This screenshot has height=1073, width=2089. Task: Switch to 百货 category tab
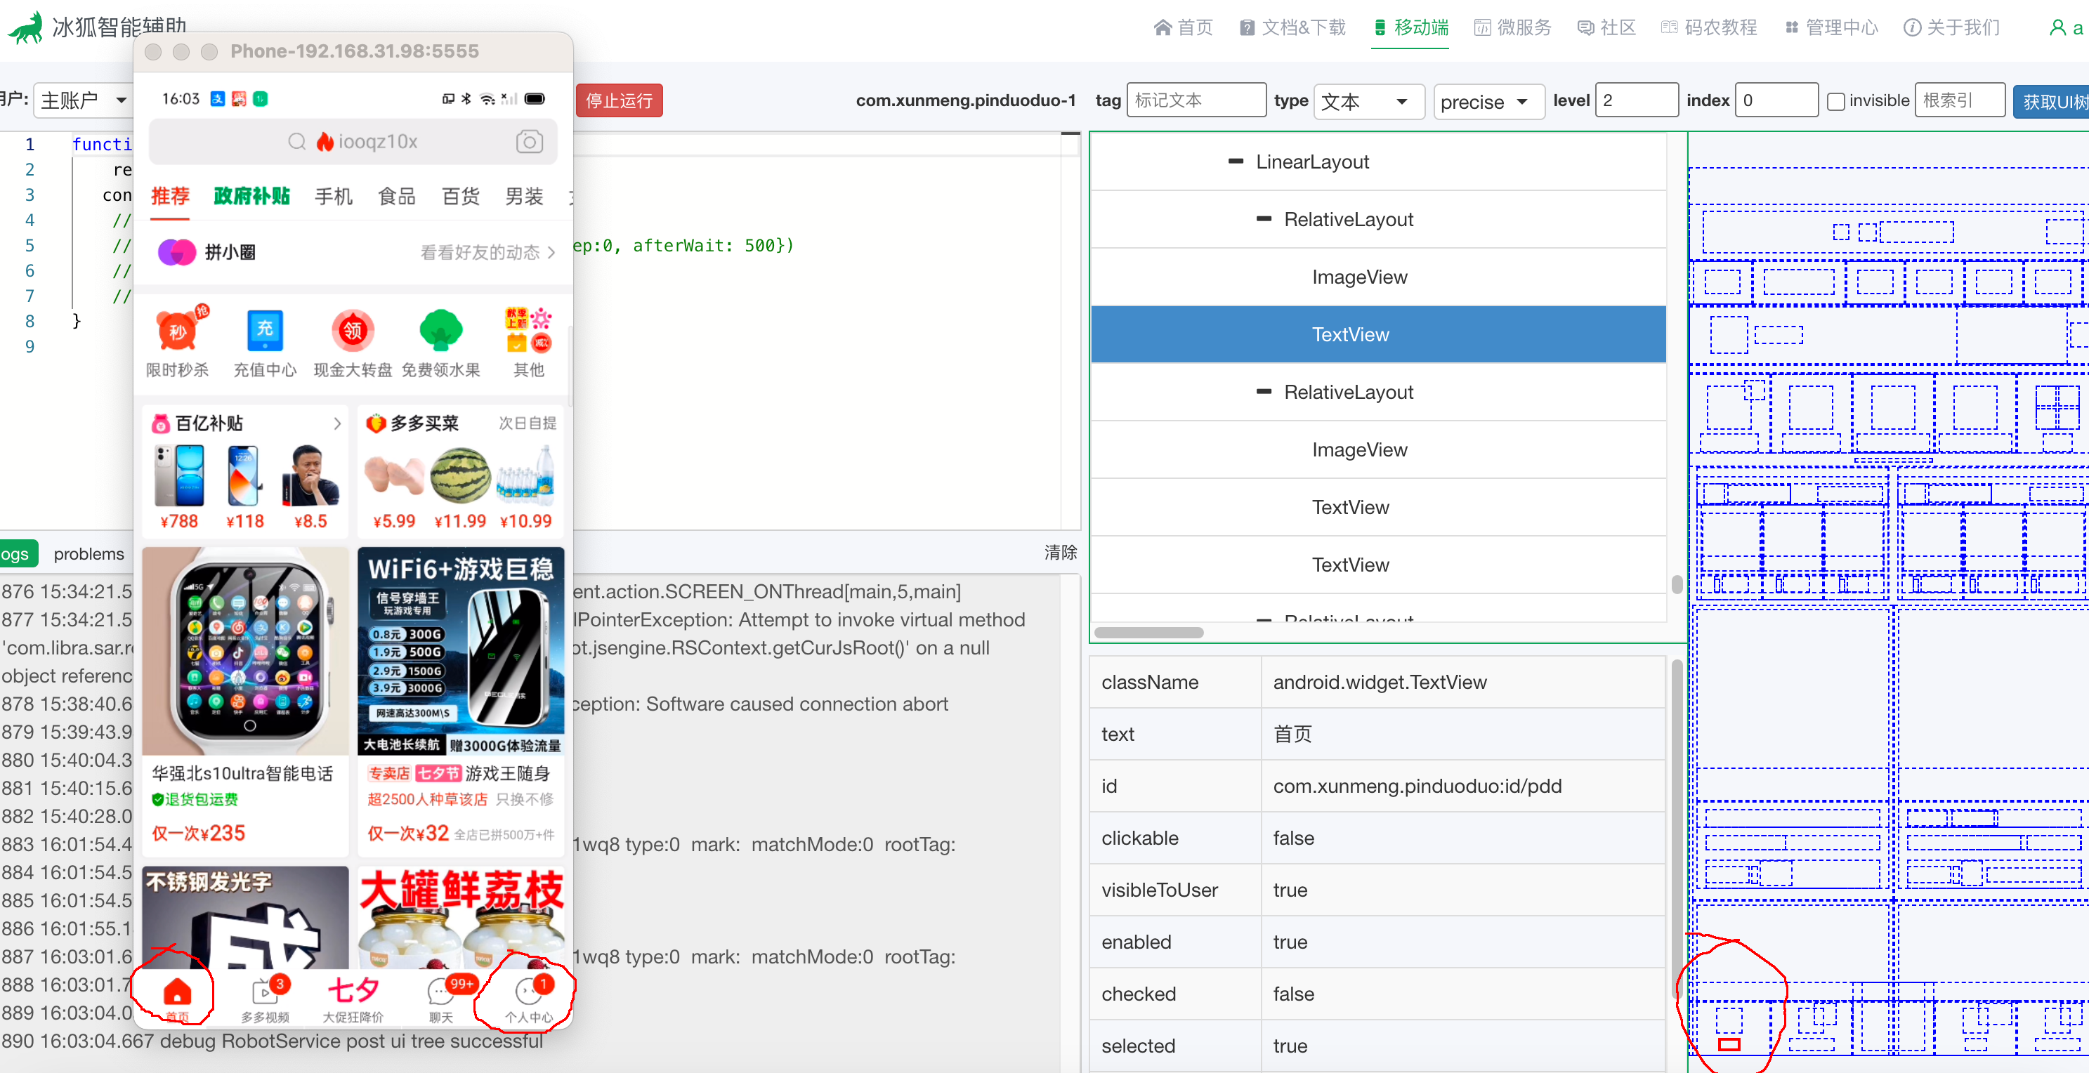tap(461, 196)
